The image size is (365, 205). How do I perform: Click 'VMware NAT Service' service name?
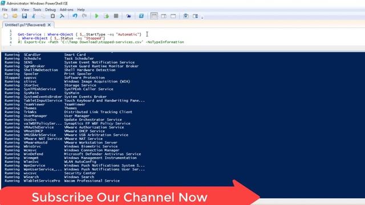43,139
